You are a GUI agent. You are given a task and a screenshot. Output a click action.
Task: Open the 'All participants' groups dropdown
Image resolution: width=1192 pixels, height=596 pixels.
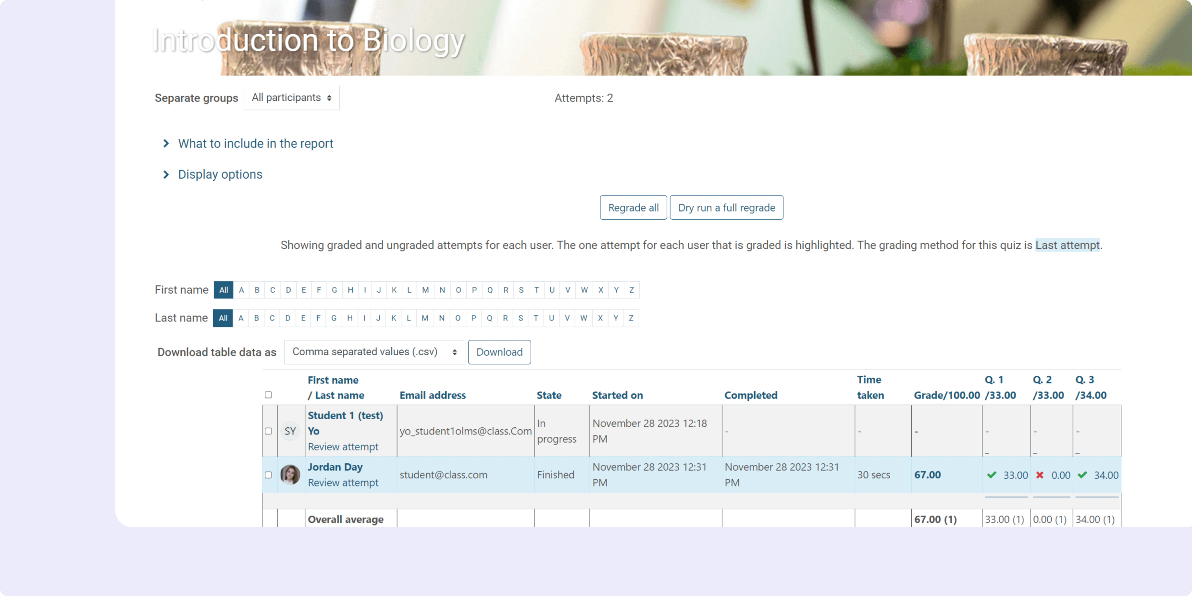coord(291,98)
